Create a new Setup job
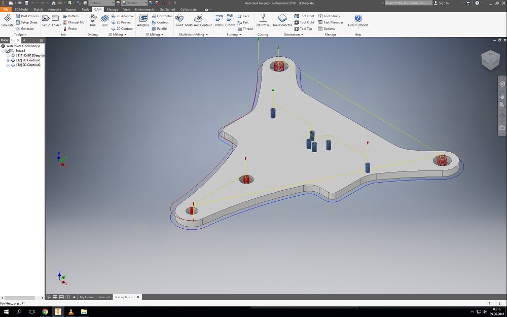507x317 pixels. [46, 21]
